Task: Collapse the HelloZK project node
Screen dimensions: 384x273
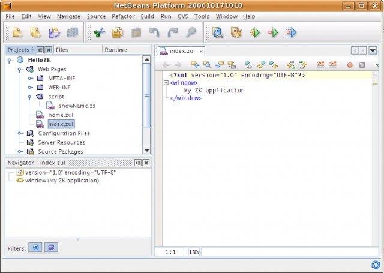Action: [x=10, y=60]
